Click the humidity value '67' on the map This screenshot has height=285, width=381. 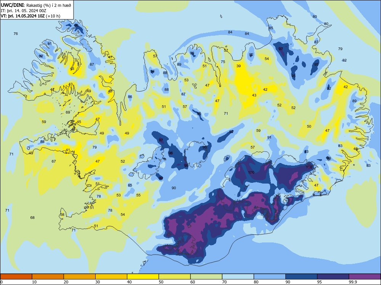tap(54, 161)
